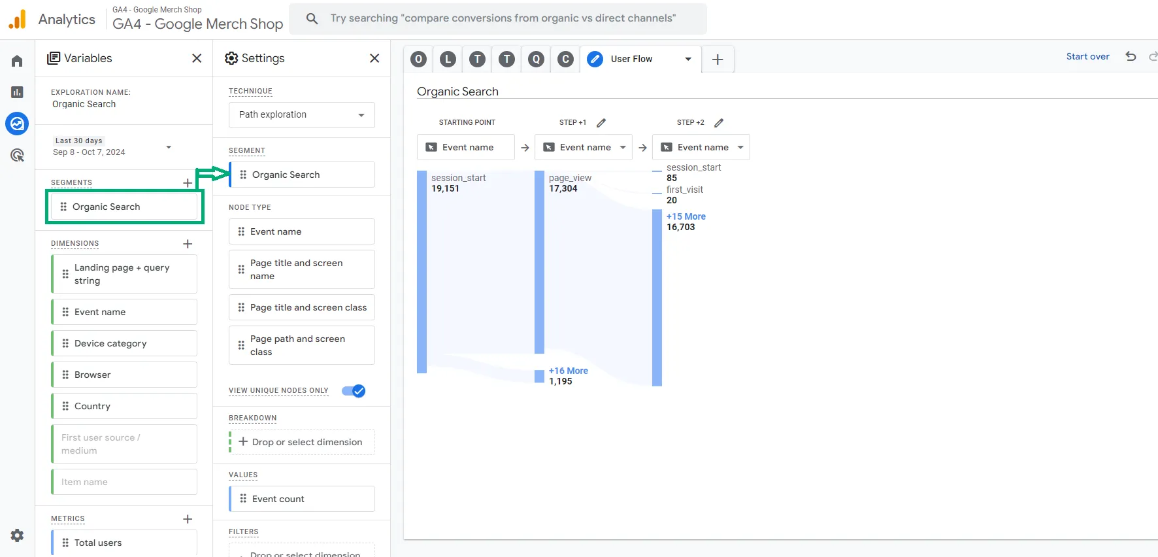
Task: Open the Reports icon in left navigation
Action: pos(17,92)
